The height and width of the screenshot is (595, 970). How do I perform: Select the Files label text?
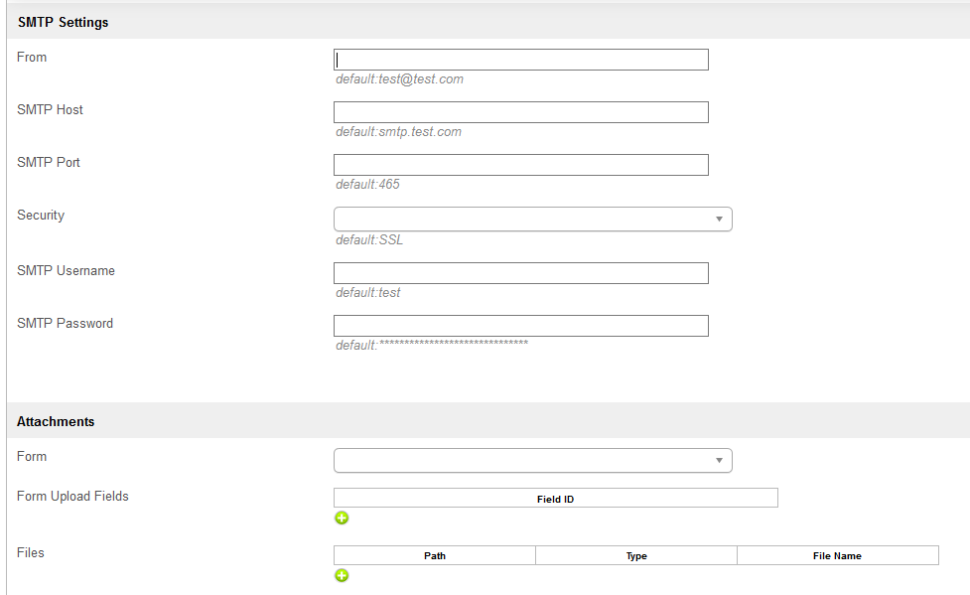[31, 552]
